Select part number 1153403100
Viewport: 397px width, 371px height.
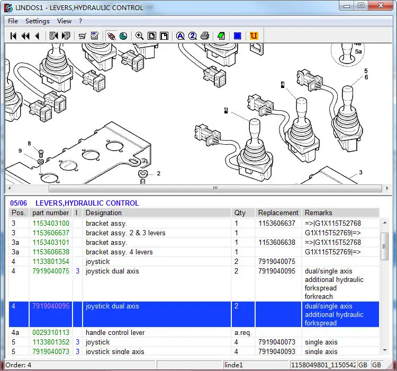[51, 224]
